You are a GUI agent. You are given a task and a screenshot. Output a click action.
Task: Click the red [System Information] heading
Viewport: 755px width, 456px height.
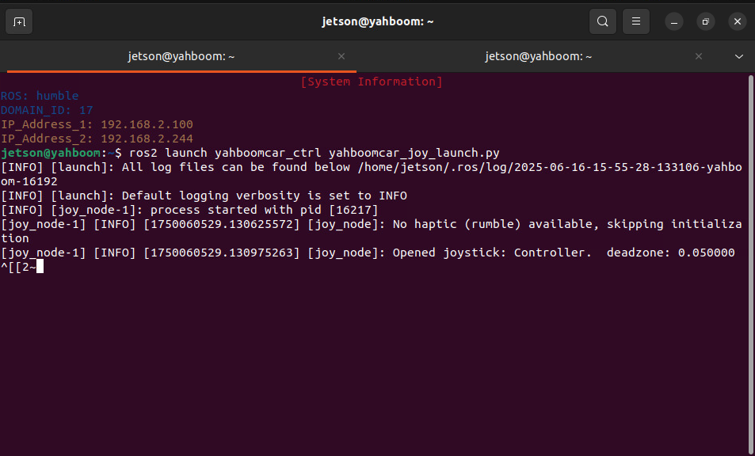[x=372, y=82]
